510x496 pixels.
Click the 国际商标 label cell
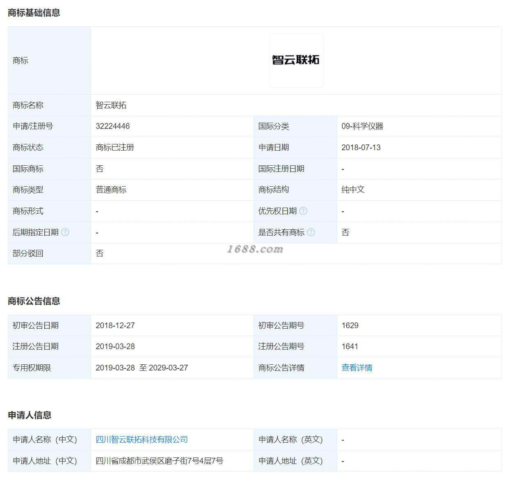point(49,169)
